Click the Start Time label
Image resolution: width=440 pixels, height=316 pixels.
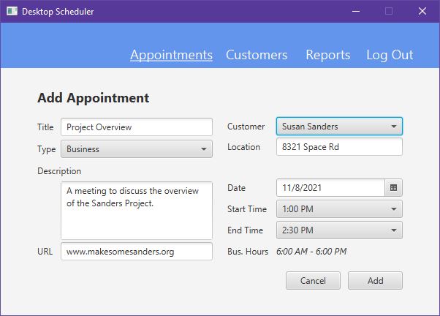tap(247, 209)
